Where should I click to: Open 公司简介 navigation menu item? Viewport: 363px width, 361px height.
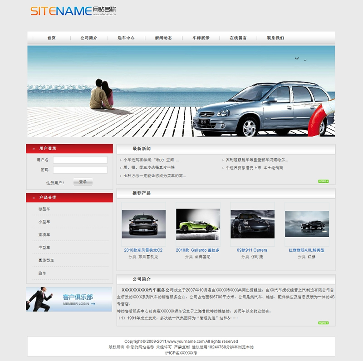click(88, 38)
